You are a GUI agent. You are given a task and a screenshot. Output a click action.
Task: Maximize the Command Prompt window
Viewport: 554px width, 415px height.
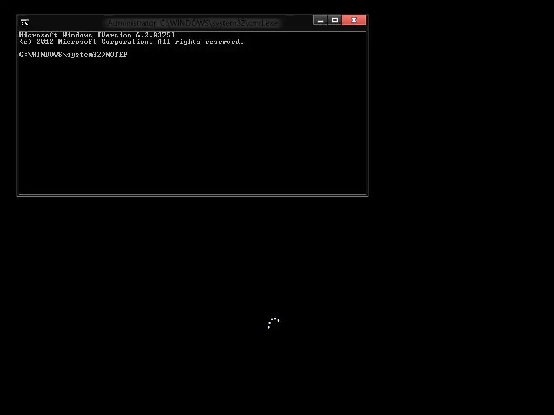pyautogui.click(x=334, y=20)
